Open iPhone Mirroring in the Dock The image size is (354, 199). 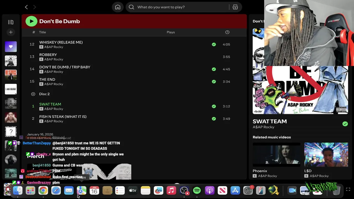pos(261,190)
